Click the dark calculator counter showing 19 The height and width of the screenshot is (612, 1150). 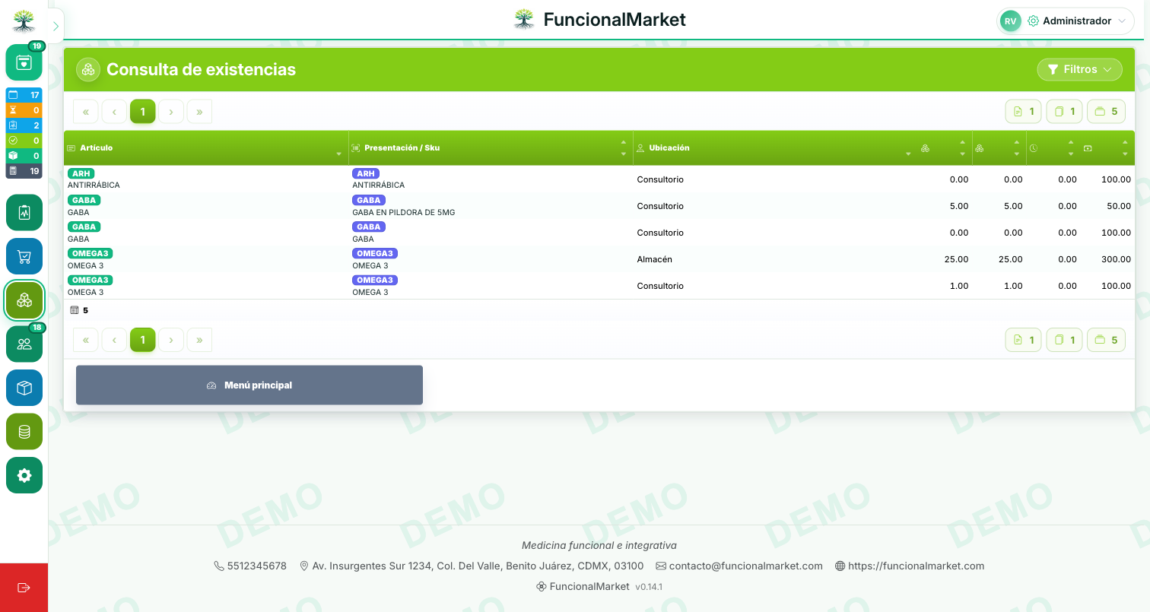[x=24, y=171]
